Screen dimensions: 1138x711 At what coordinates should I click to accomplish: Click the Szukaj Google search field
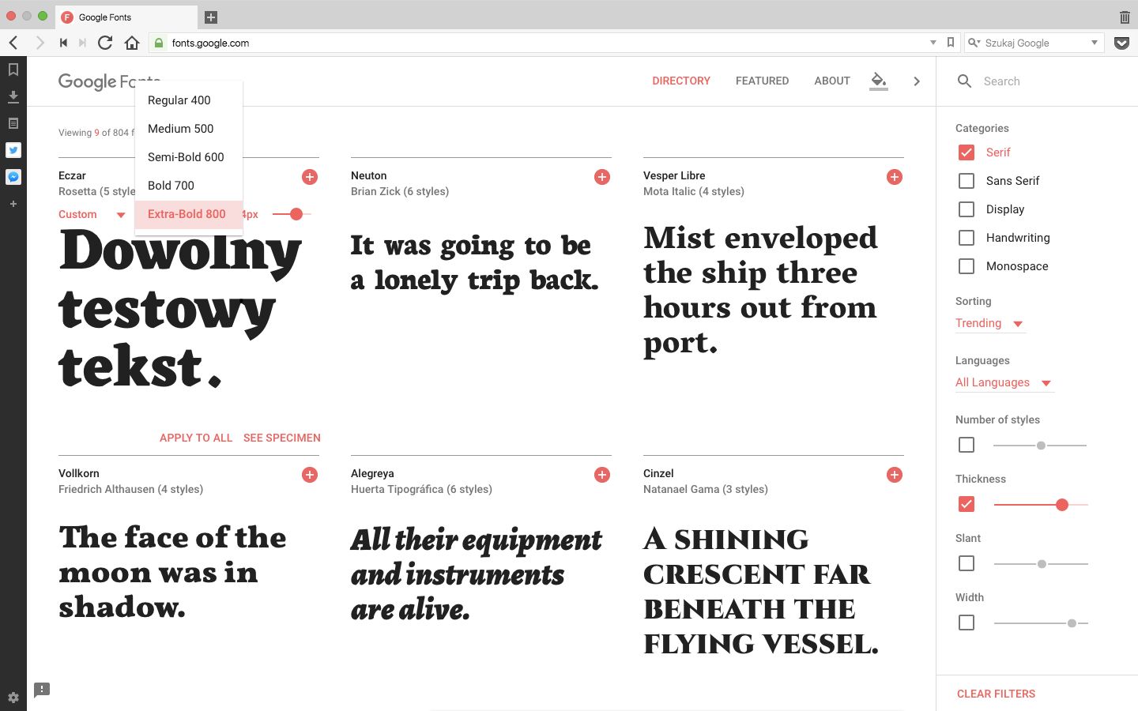[x=1035, y=43]
